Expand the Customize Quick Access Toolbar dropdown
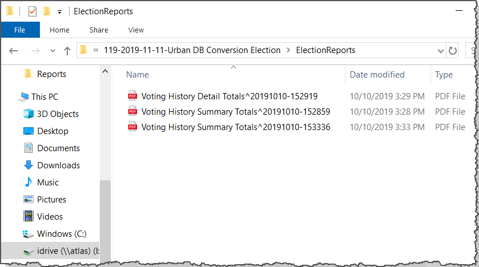479x267 pixels. [x=59, y=12]
